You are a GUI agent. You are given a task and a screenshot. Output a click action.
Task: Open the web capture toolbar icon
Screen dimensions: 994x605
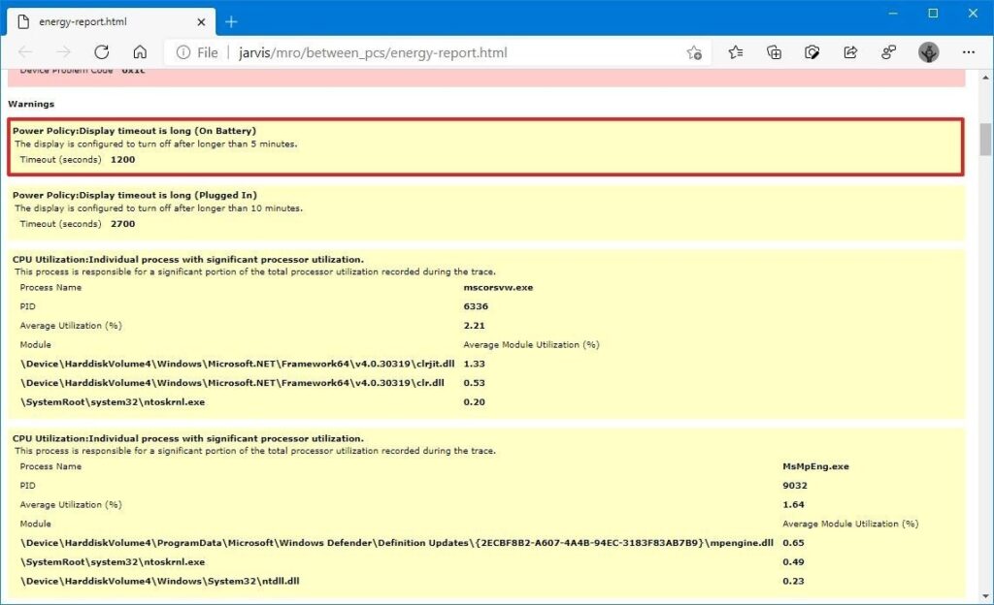(x=812, y=52)
